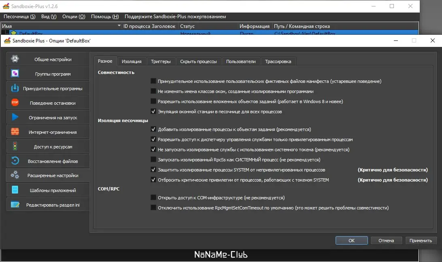This screenshot has height=262, width=442.
Task: Go to Поведение остановки section
Action: [48, 103]
